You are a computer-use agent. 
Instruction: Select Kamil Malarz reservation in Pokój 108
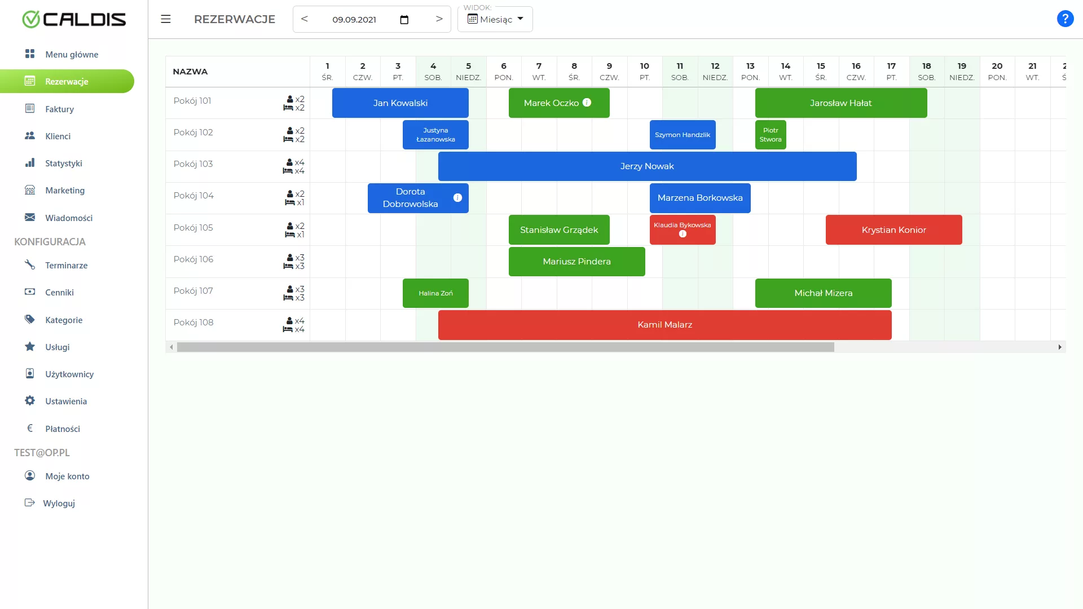[664, 324]
